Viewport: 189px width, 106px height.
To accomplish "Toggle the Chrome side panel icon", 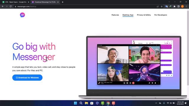I will pyautogui.click(x=178, y=6).
